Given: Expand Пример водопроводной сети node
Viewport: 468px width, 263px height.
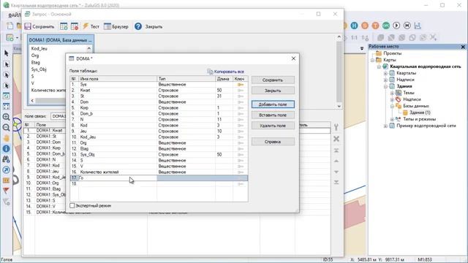Looking at the screenshot, I should (385, 126).
